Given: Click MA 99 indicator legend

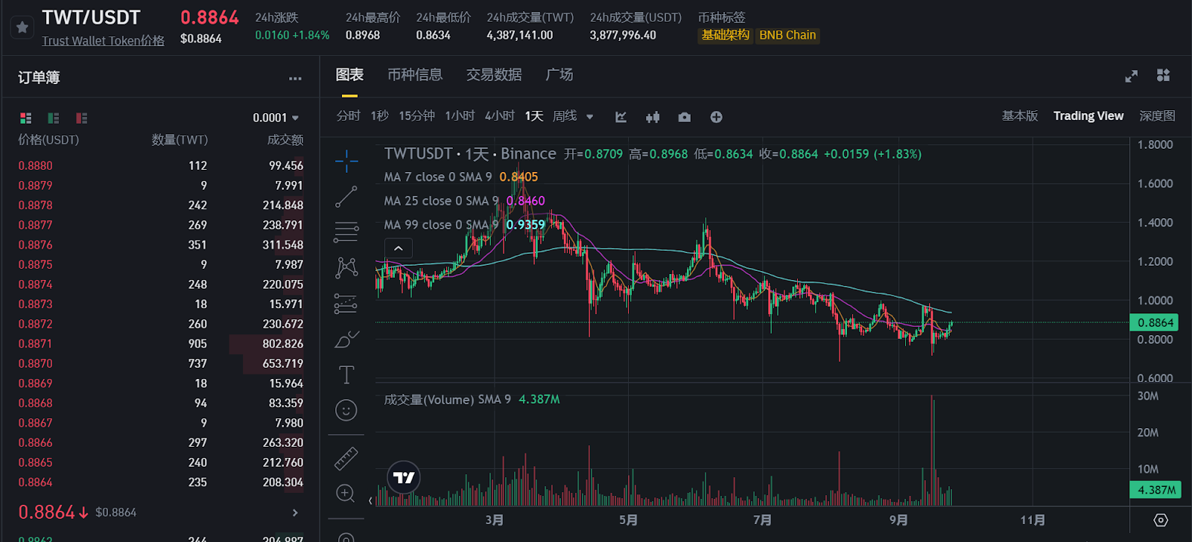Looking at the screenshot, I should [x=464, y=225].
